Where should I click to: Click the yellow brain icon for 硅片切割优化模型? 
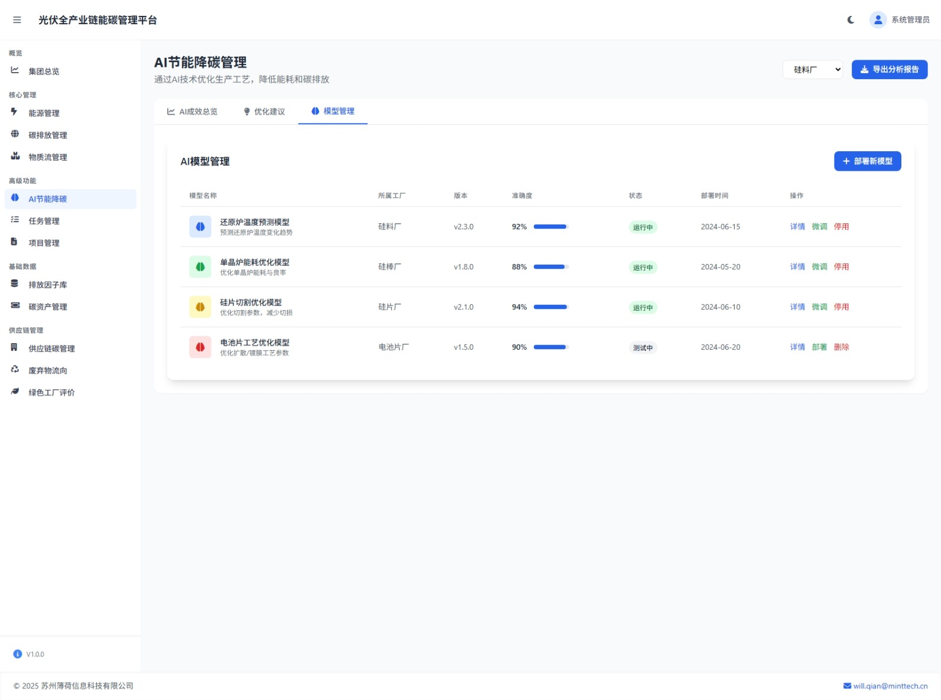pyautogui.click(x=200, y=307)
